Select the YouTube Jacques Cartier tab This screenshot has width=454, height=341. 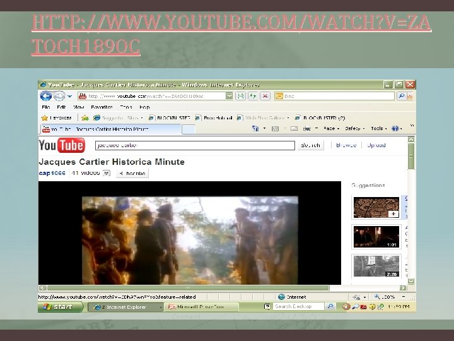pos(110,129)
